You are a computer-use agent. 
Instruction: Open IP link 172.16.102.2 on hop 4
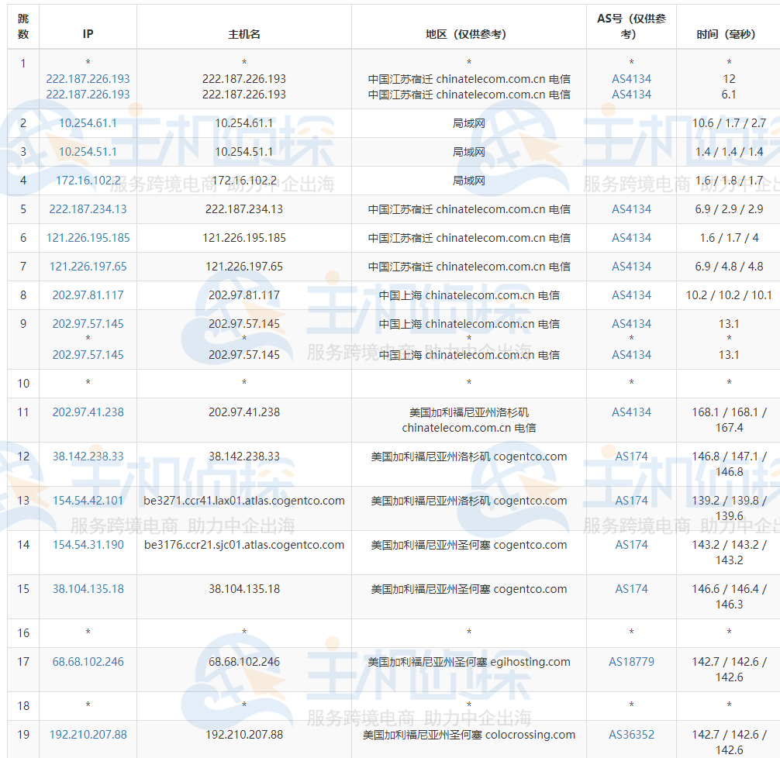click(88, 180)
